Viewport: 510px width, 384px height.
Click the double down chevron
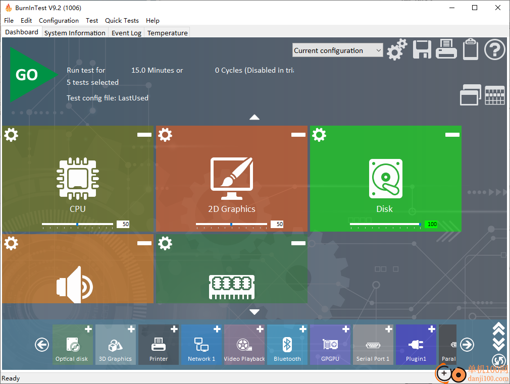tap(498, 345)
